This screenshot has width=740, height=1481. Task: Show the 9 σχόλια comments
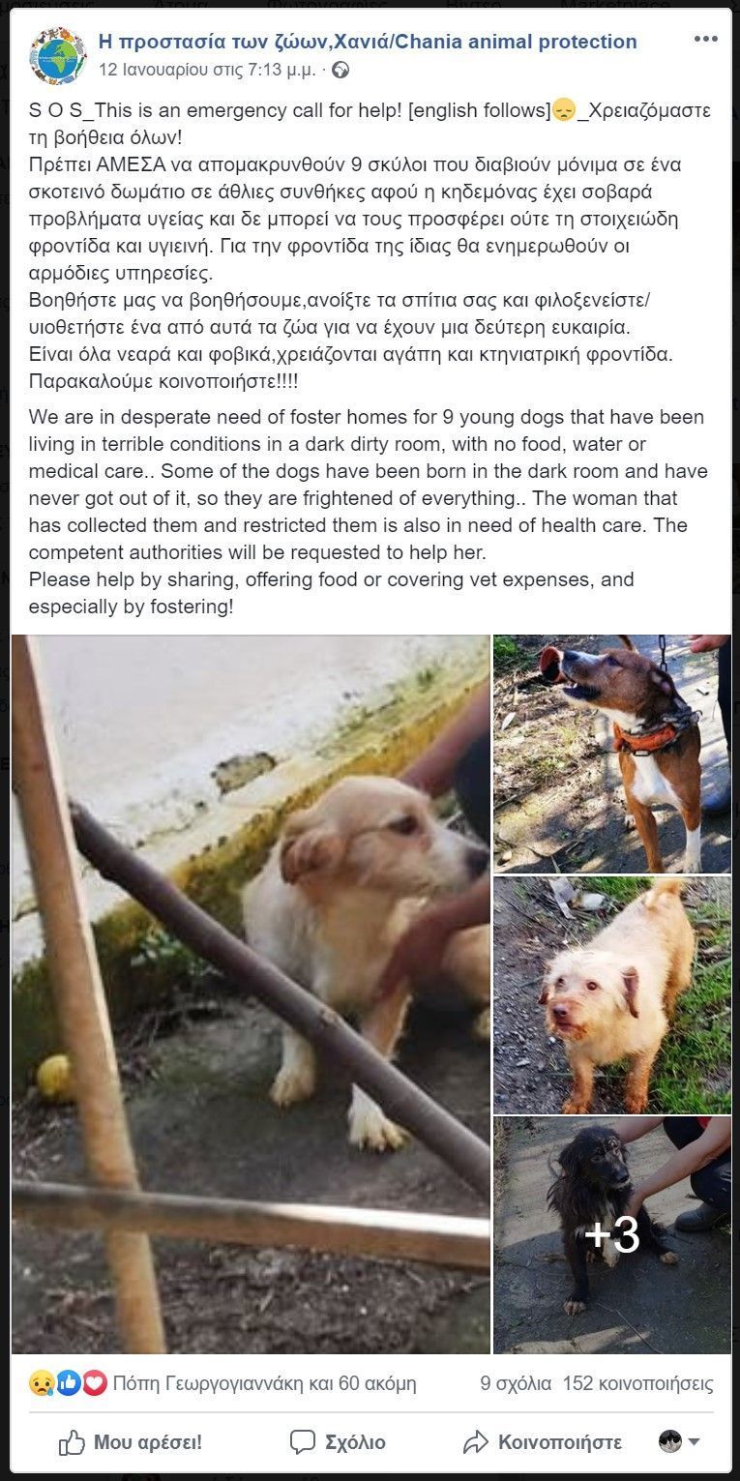pos(516,1383)
